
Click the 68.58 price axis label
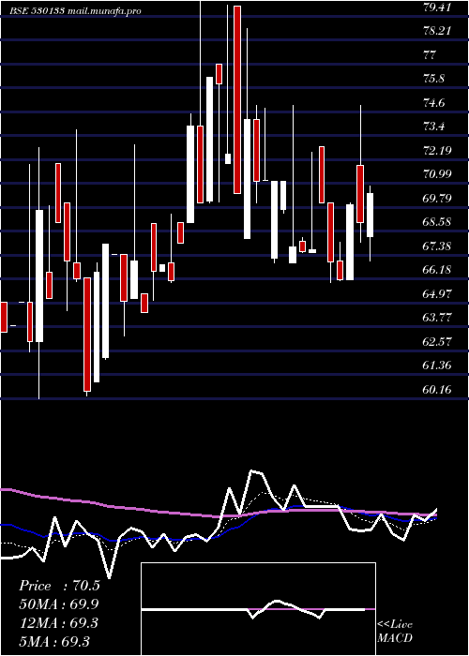pos(437,222)
